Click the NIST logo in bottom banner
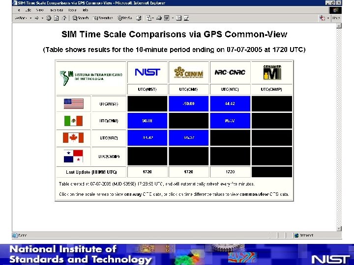This screenshot has height=265, width=354. coord(331,259)
